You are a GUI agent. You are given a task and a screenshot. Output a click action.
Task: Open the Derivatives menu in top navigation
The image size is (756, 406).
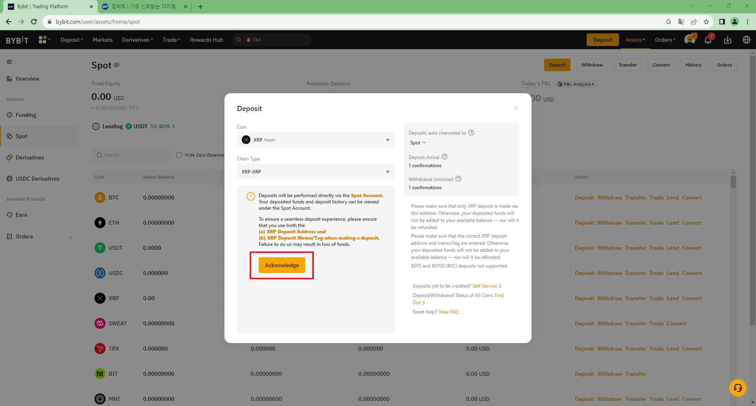[x=137, y=40]
